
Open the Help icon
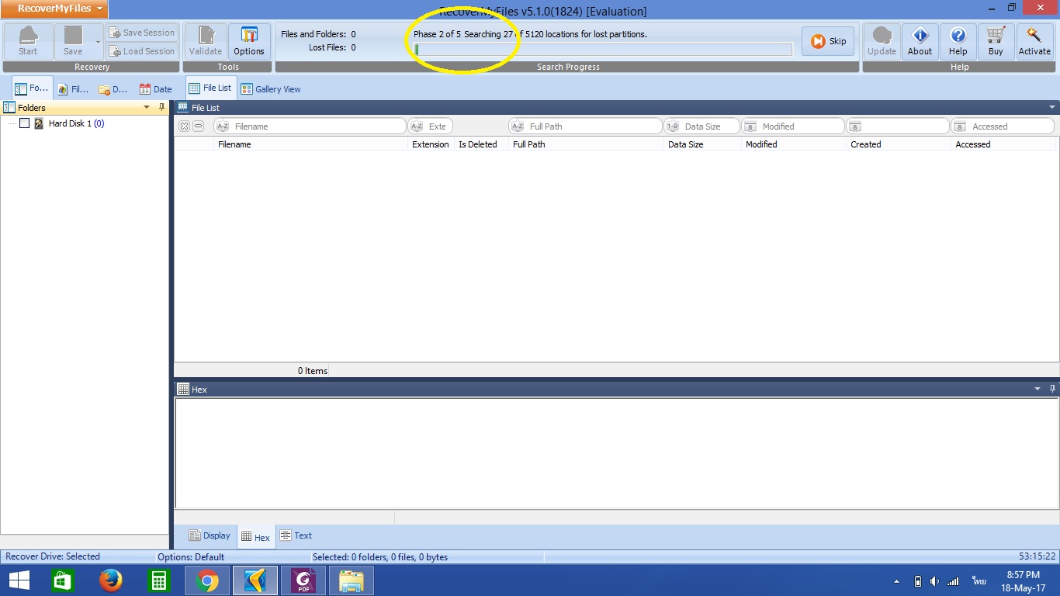click(x=958, y=41)
